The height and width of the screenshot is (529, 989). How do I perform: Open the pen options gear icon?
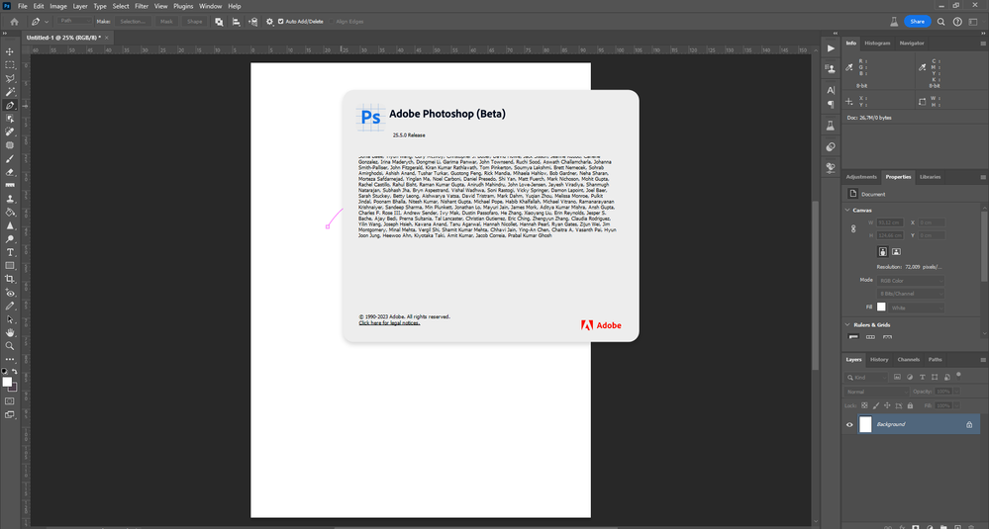(x=270, y=22)
